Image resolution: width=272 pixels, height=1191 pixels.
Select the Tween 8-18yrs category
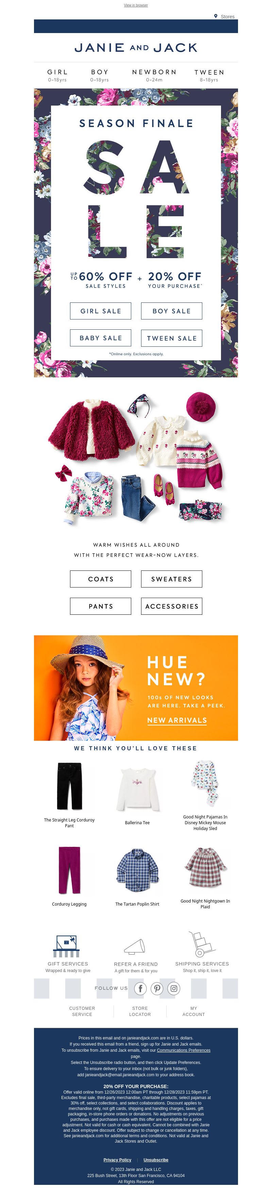(x=209, y=75)
